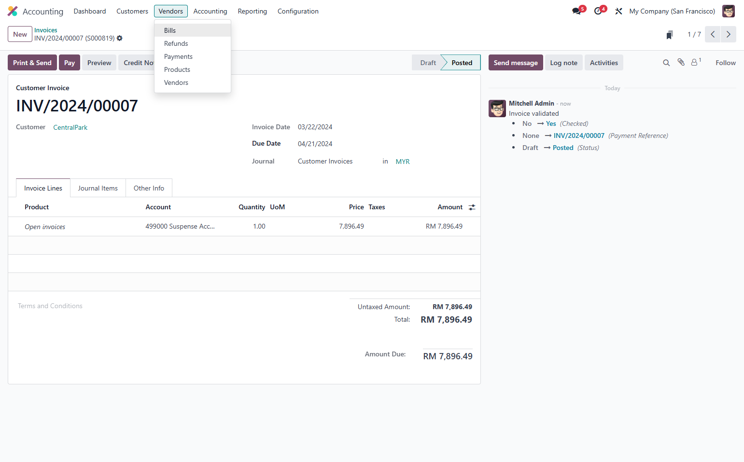
Task: Select the Draft status stage
Action: 428,63
